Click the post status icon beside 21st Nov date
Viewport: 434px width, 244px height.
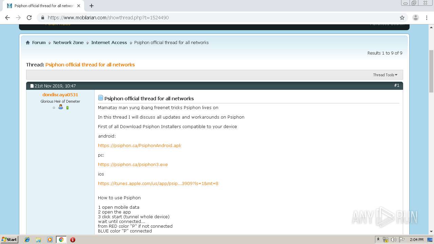coord(32,86)
